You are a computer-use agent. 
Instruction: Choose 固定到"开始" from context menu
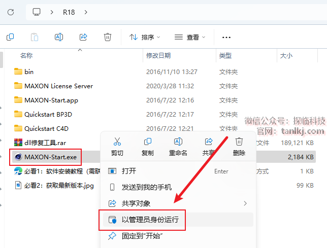tap(178, 236)
